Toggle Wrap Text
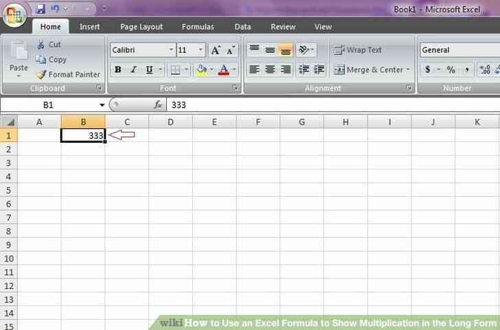Image resolution: width=500 pixels, height=330 pixels. [x=357, y=50]
